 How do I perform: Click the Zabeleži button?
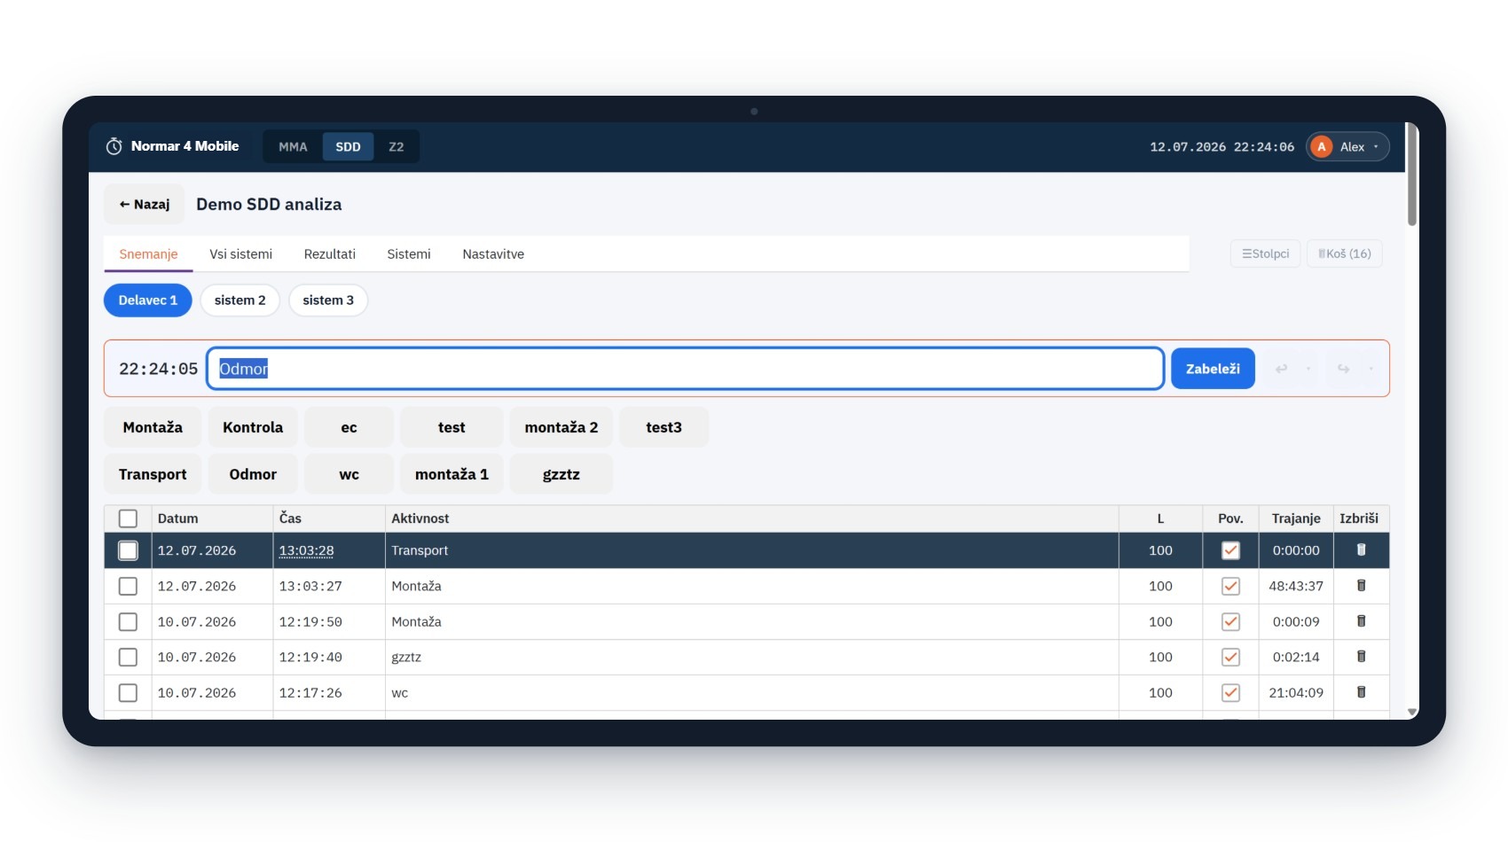1213,369
